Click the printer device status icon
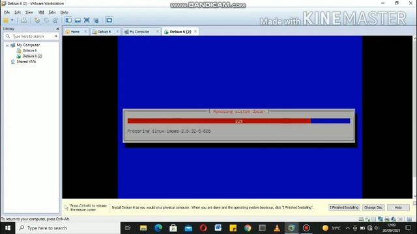Image resolution: width=417 pixels, height=234 pixels. [387, 219]
